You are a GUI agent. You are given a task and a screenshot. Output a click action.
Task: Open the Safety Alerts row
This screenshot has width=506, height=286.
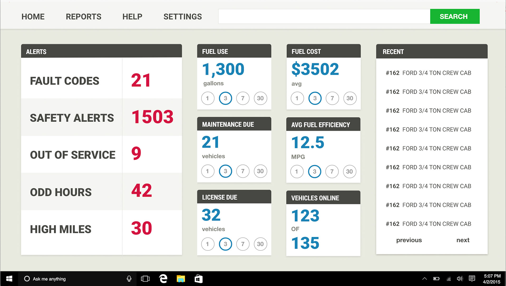pos(101,118)
